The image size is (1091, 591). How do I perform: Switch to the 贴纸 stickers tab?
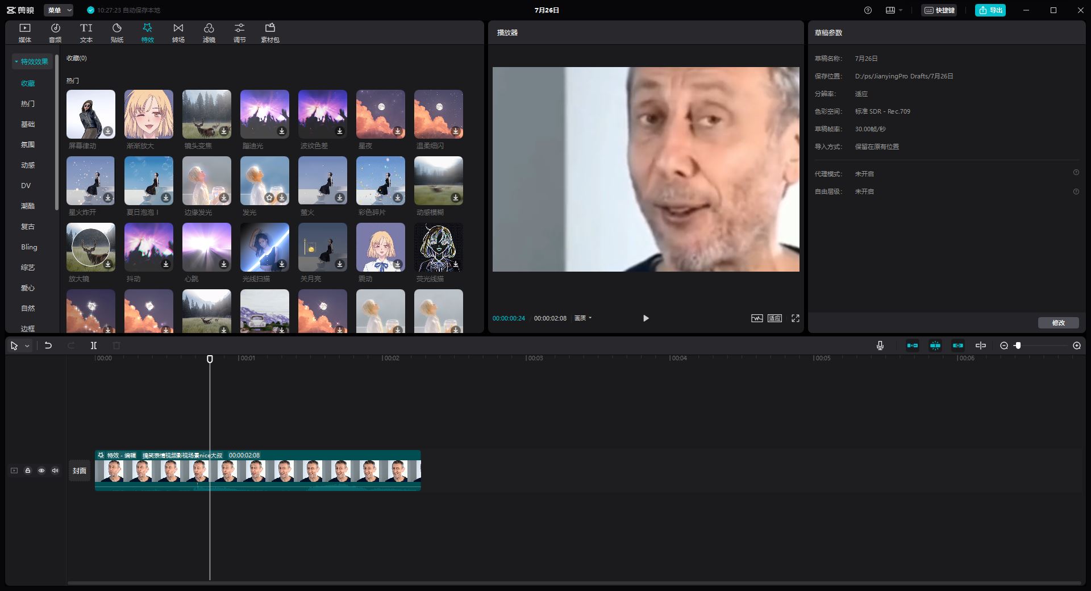tap(116, 32)
